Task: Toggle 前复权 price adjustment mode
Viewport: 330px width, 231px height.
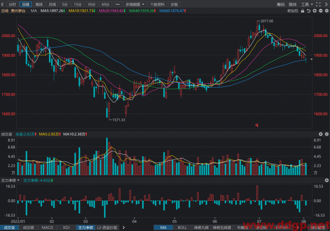Action: pos(293,11)
